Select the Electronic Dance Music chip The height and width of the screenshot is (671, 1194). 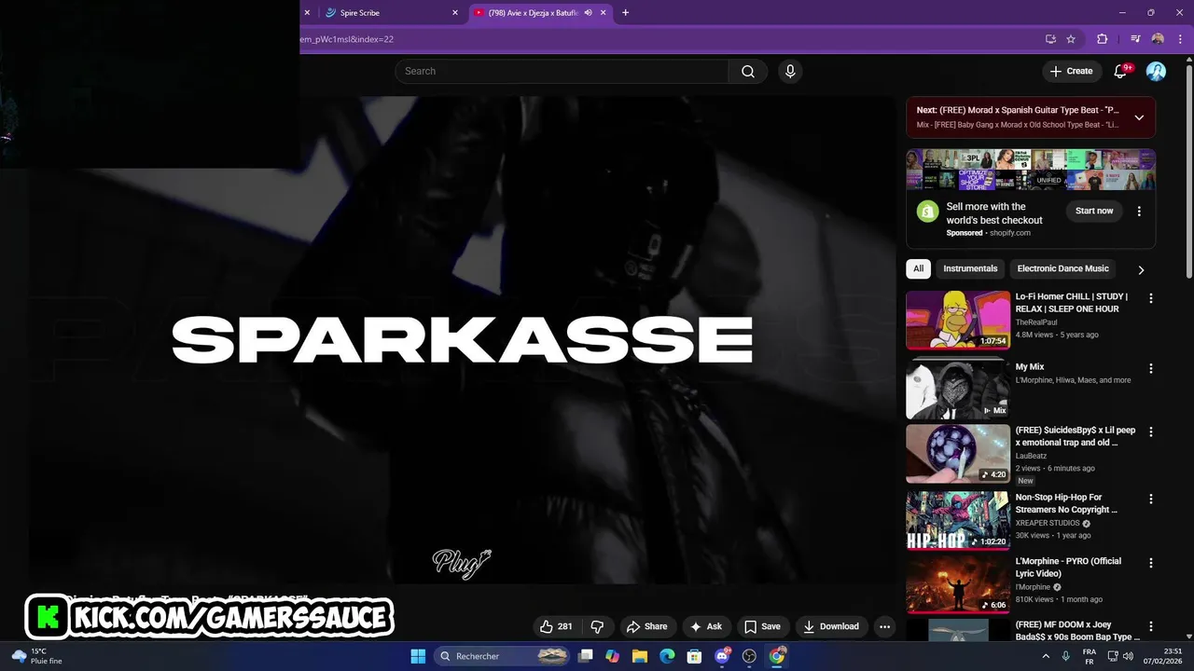point(1062,268)
